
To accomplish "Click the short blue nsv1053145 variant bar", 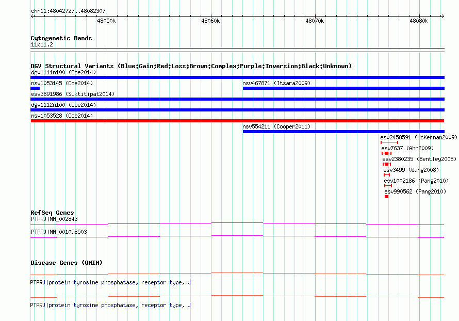I will [x=35, y=88].
